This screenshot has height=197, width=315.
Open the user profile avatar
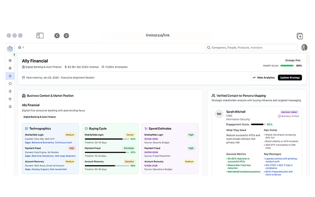click(x=304, y=47)
